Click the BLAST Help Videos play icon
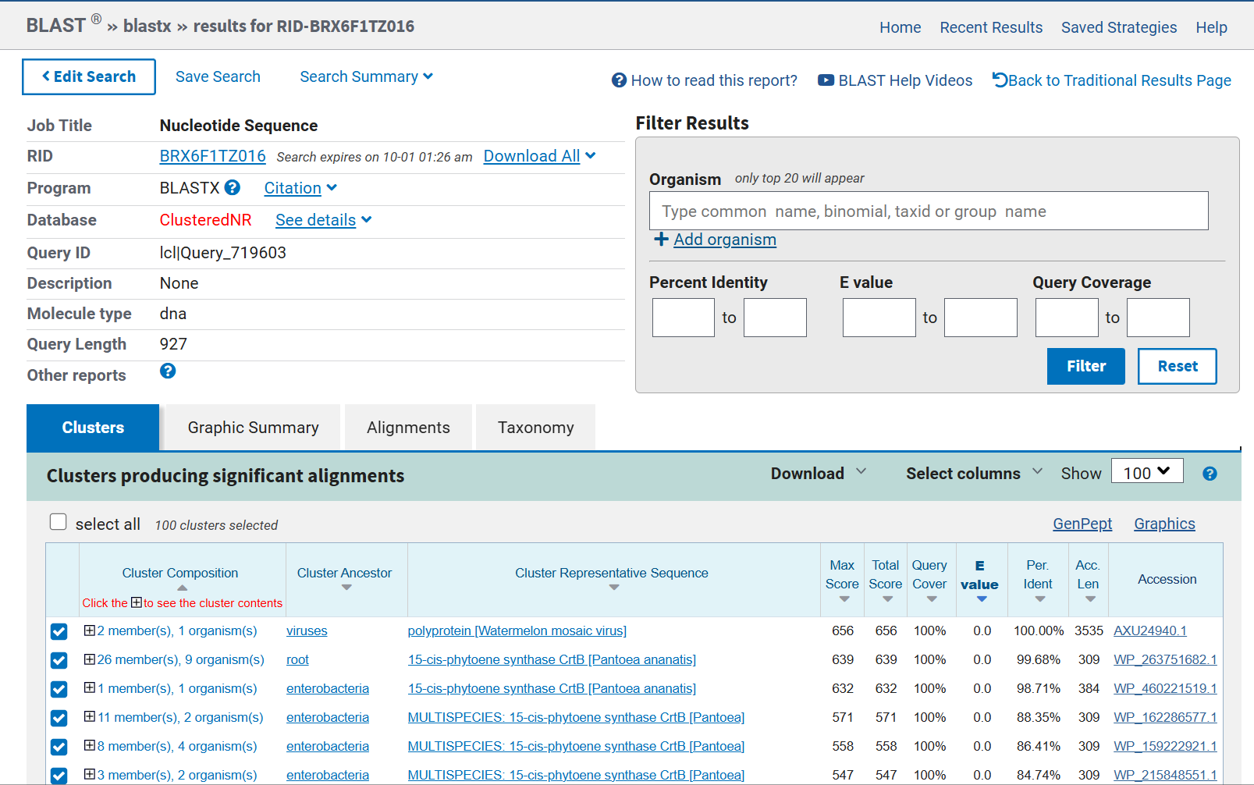The height and width of the screenshot is (785, 1254). (826, 80)
